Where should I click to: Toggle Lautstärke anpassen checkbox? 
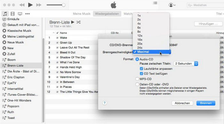click(141, 69)
